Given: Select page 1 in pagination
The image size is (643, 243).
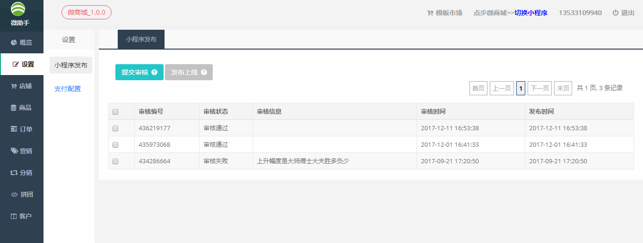Looking at the screenshot, I should [x=521, y=88].
